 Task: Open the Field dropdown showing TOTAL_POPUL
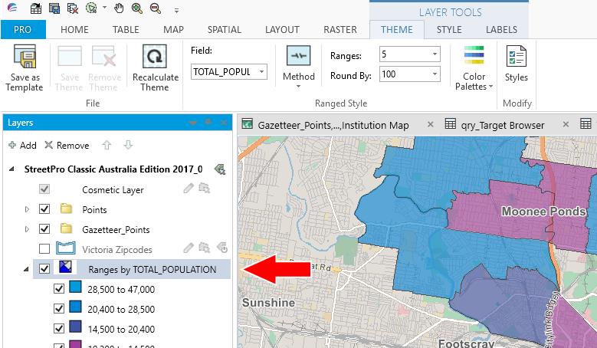(x=261, y=72)
